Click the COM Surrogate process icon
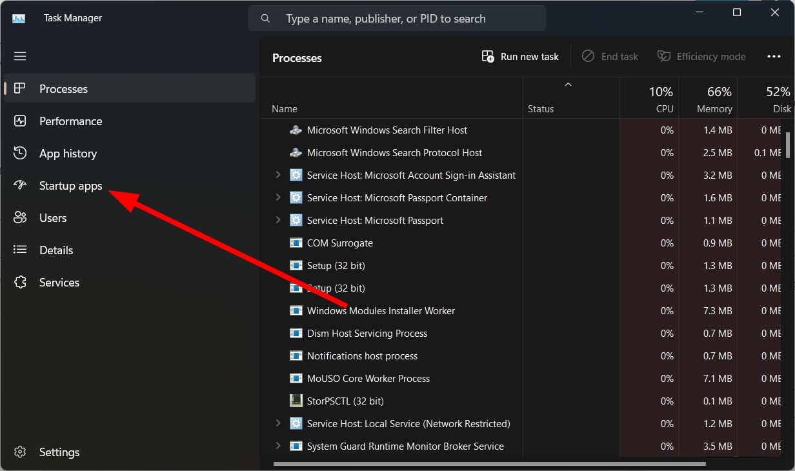795x471 pixels. pos(296,243)
